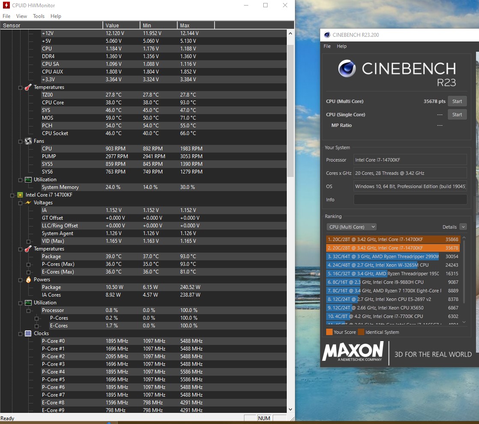Image resolution: width=479 pixels, height=424 pixels.
Task: Open HWMonitor File menu
Action: [6, 16]
